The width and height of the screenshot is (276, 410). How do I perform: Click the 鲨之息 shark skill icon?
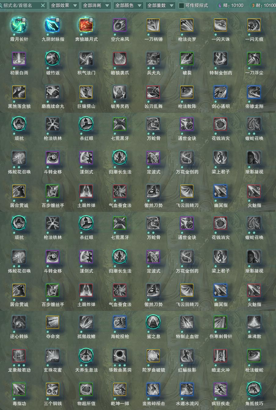(x=154, y=322)
